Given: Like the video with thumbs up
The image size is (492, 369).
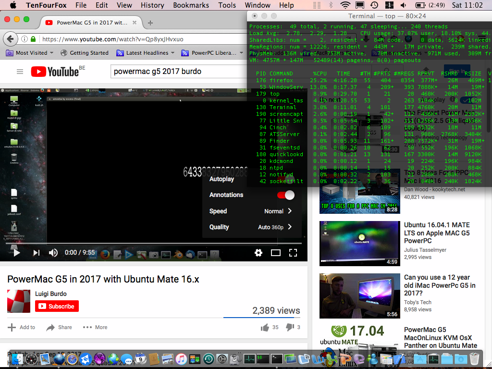Looking at the screenshot, I should pyautogui.click(x=265, y=327).
